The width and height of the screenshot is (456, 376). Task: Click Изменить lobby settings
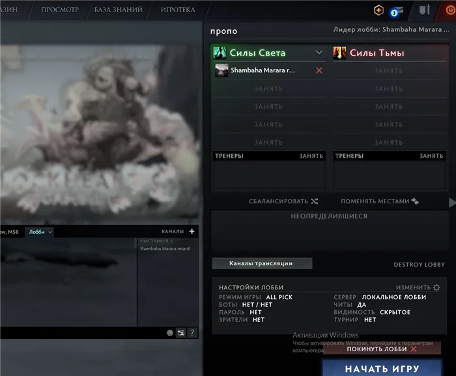418,287
